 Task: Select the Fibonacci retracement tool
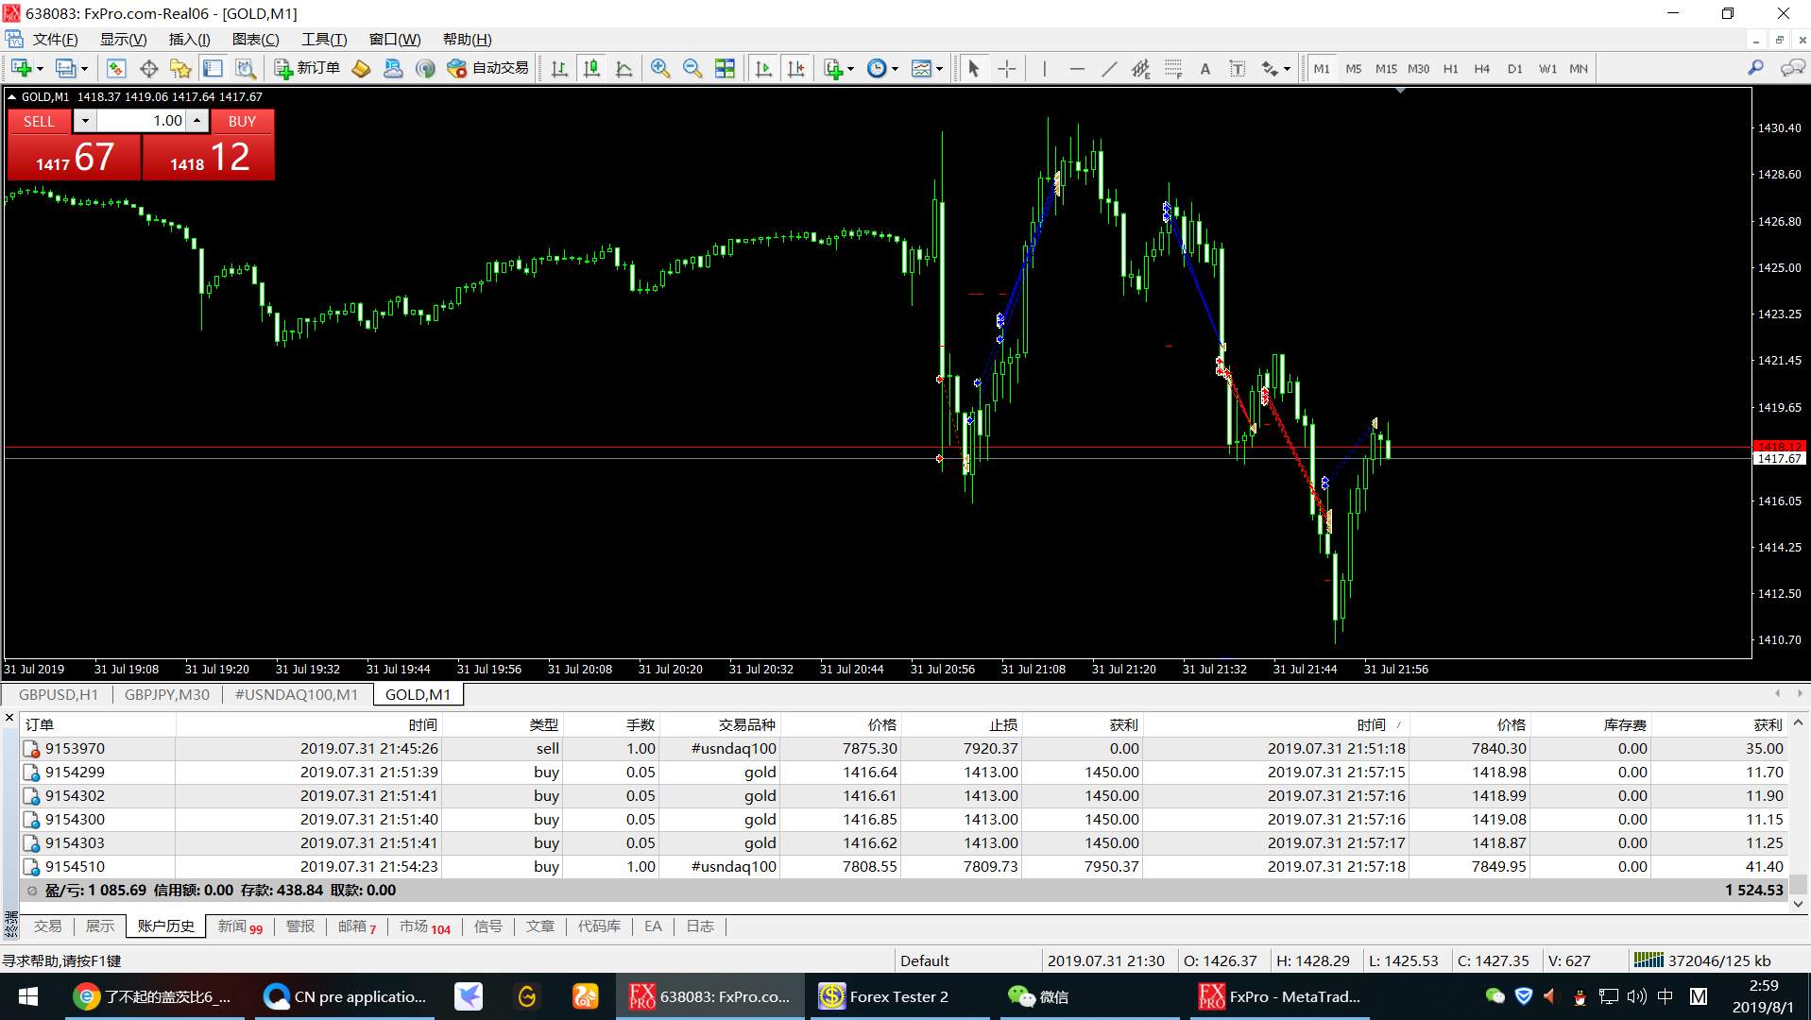[x=1173, y=68]
